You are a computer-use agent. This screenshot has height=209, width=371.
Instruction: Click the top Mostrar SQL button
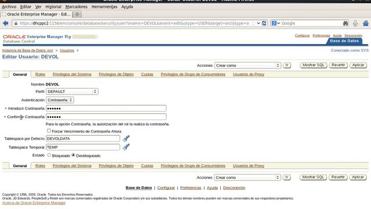coord(314,65)
